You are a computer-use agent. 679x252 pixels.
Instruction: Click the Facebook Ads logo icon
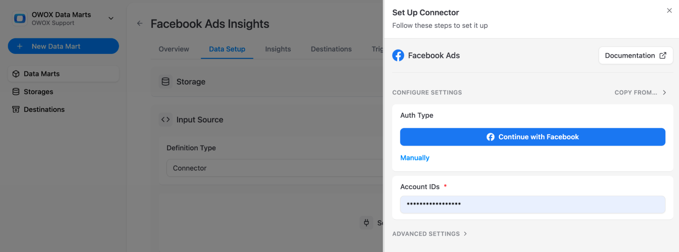coord(398,55)
